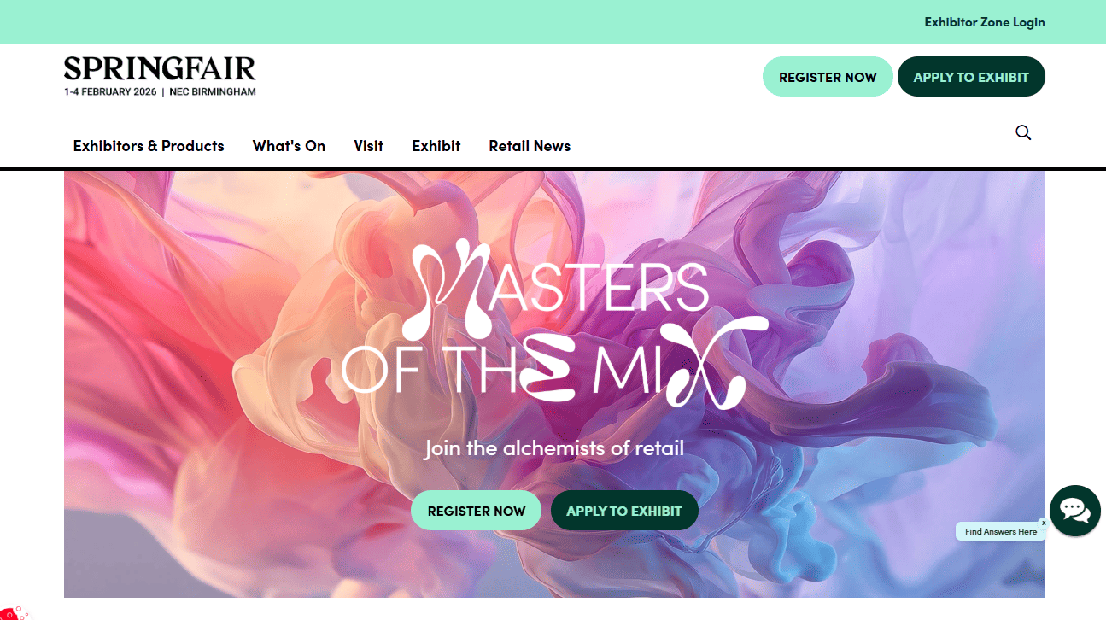The width and height of the screenshot is (1106, 620).
Task: Click Register Now in the header
Action: 828,77
